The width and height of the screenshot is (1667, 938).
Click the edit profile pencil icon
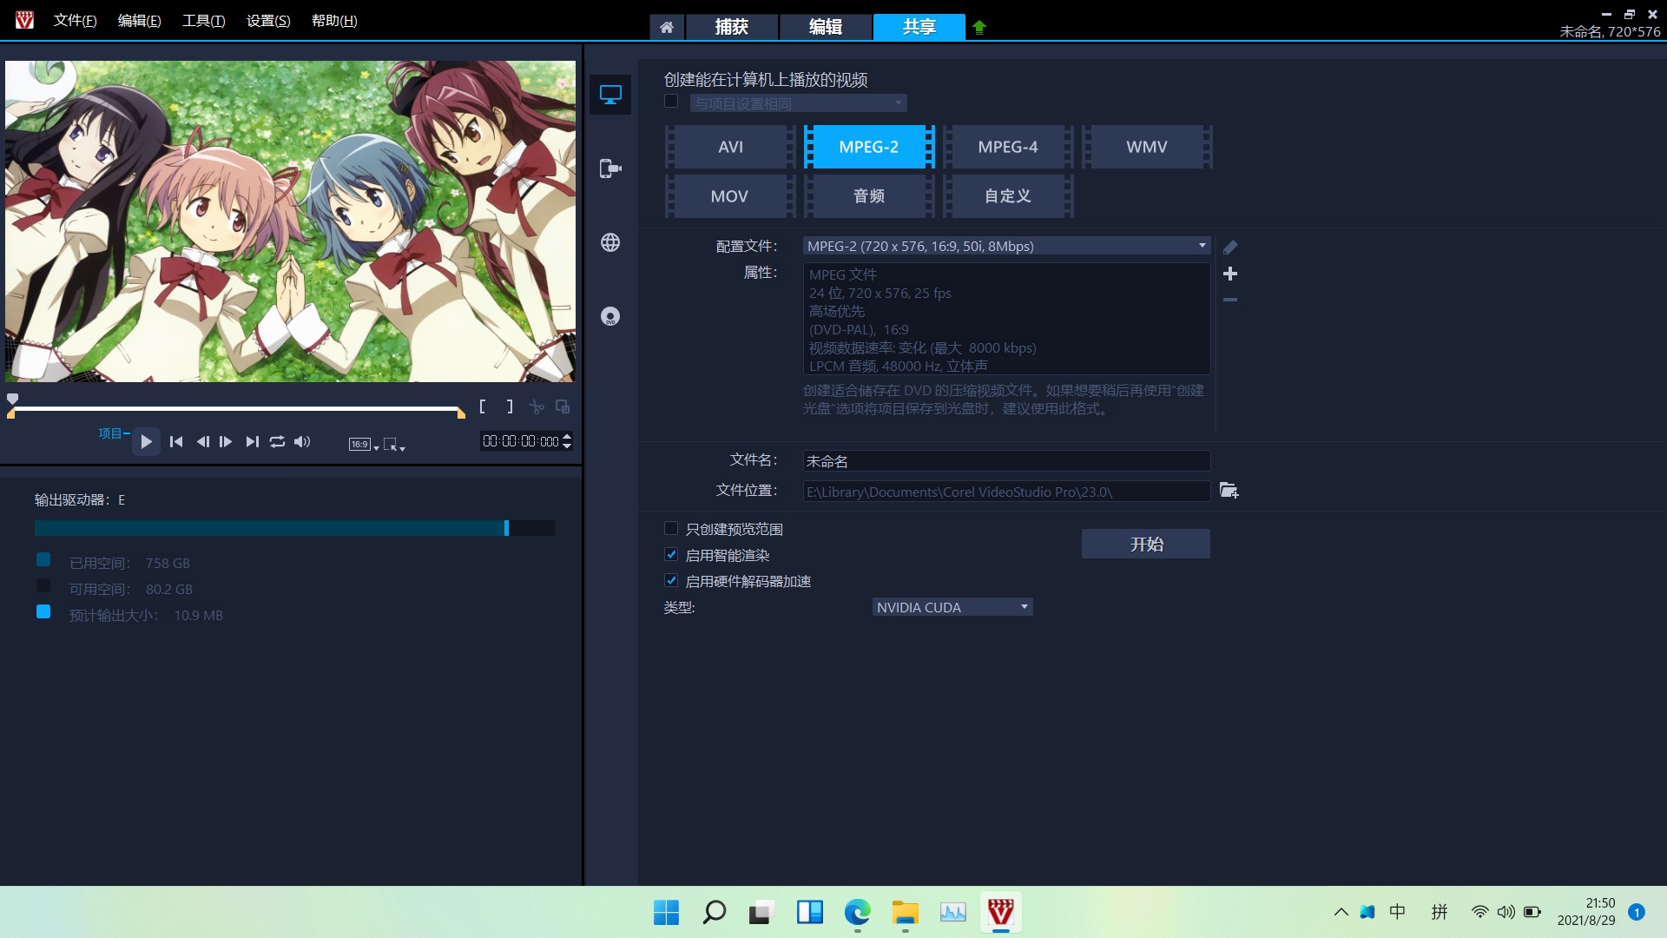(1230, 248)
